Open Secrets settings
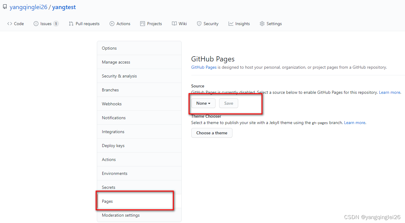 [139, 187]
